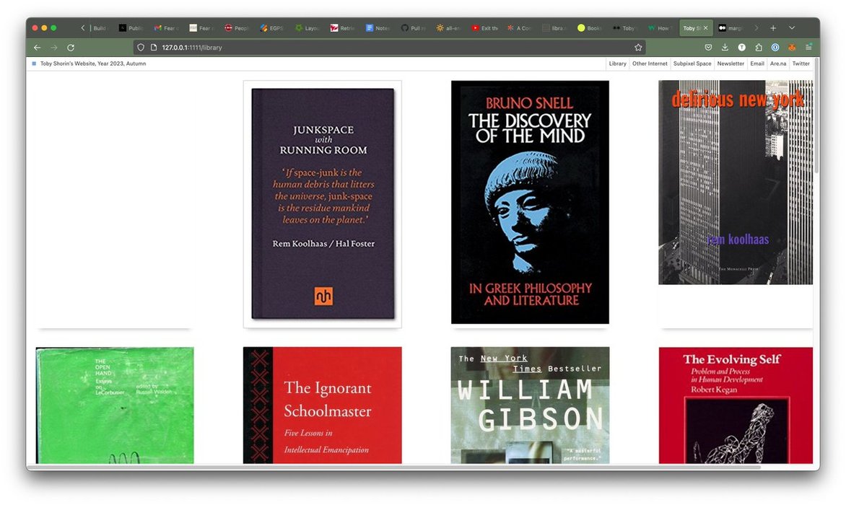Switch to the GitHub 'Pull' tab
The width and height of the screenshot is (846, 505).
click(412, 28)
